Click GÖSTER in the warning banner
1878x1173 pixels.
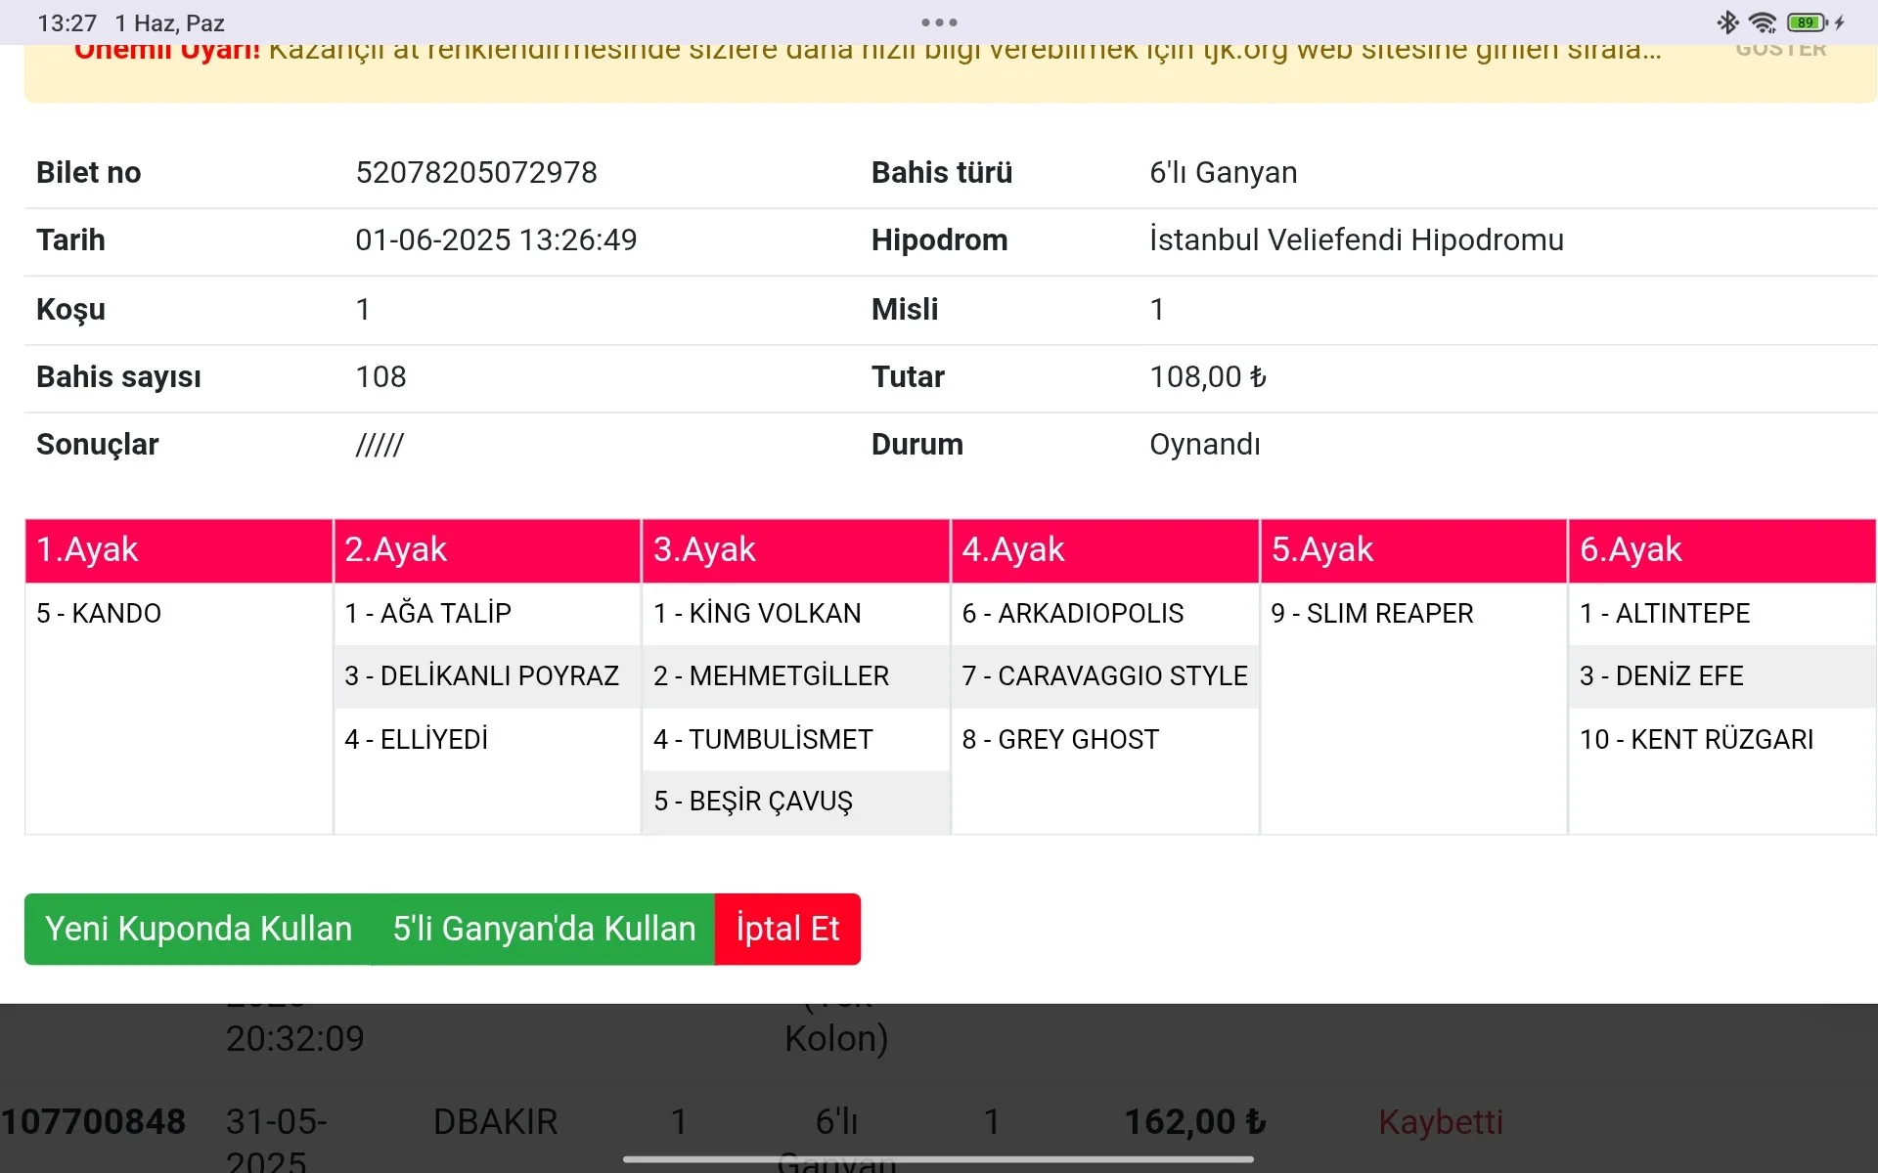coord(1780,49)
